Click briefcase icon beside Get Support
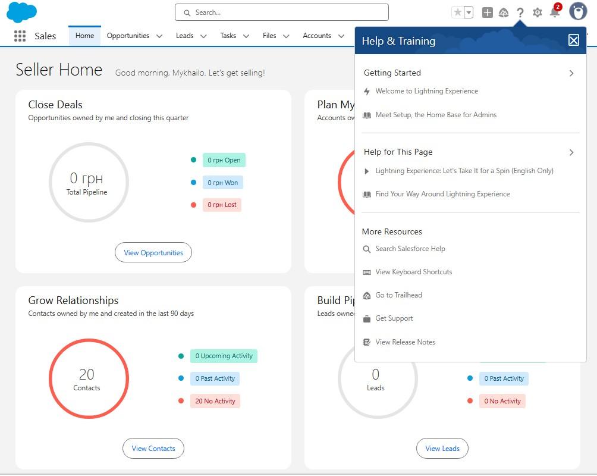 point(367,319)
